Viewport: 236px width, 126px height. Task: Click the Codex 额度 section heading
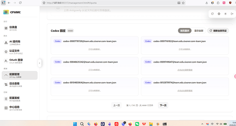(58, 31)
